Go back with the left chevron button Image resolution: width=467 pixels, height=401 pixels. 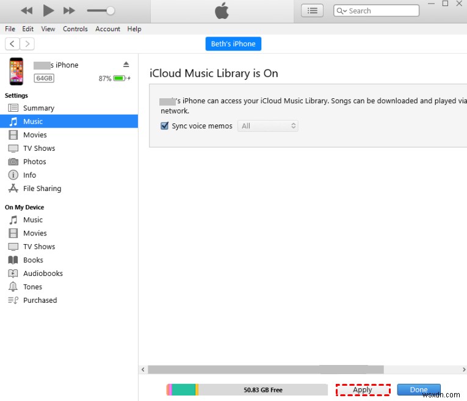[x=12, y=44]
